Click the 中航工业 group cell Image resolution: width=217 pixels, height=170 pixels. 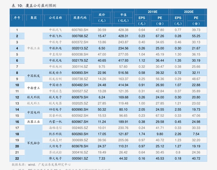point(34,48)
